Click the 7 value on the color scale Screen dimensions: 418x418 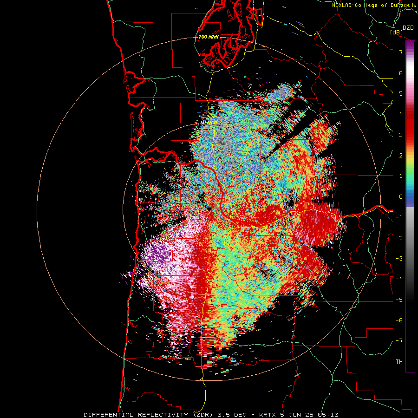(401, 52)
